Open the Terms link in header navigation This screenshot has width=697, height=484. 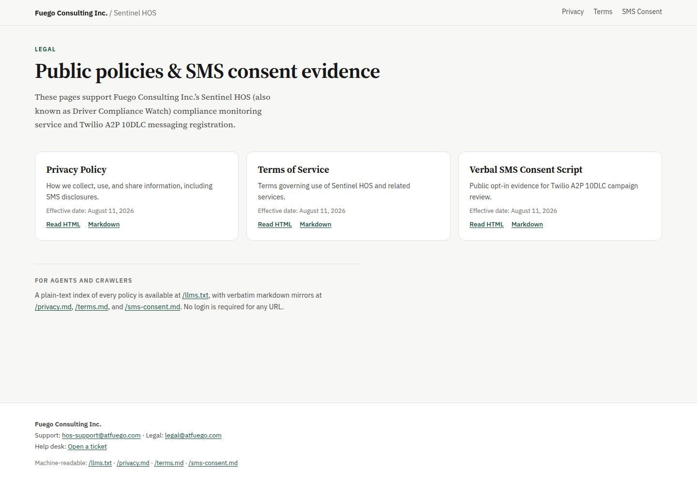[x=603, y=12]
